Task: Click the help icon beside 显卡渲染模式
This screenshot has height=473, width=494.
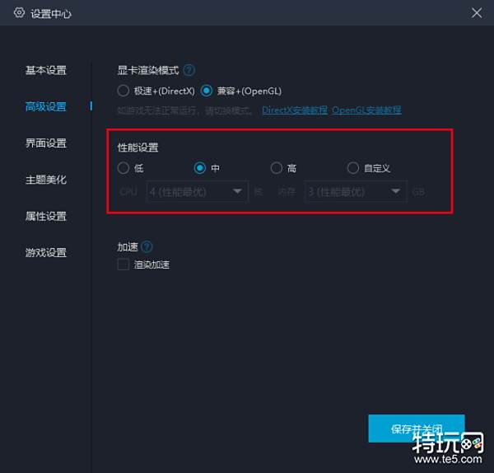Action: [189, 70]
